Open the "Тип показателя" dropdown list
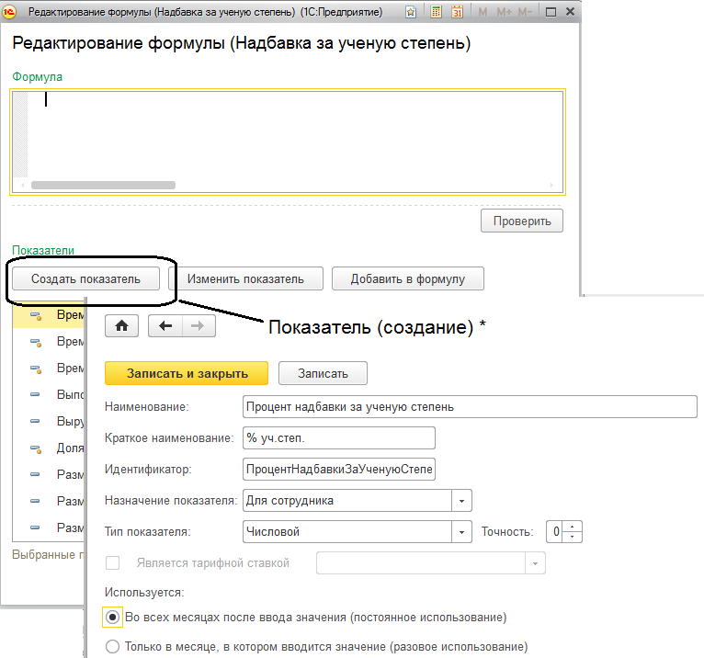 pos(461,531)
